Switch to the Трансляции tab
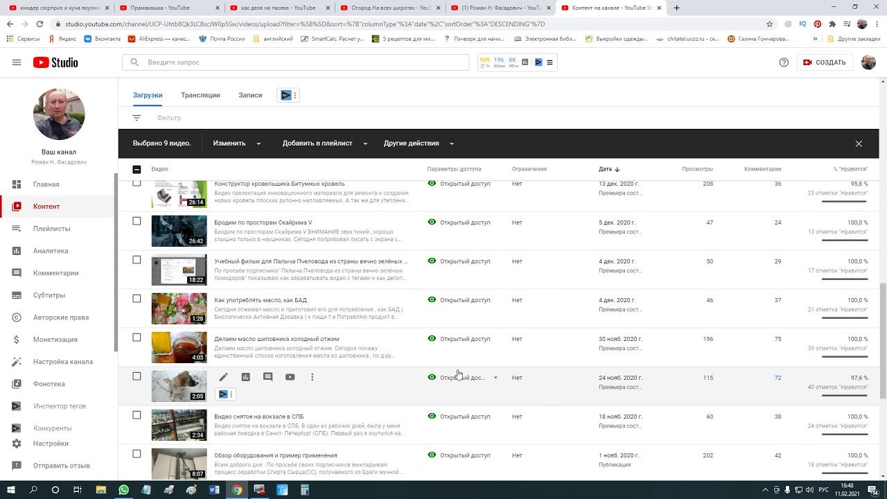The image size is (887, 499). [200, 95]
